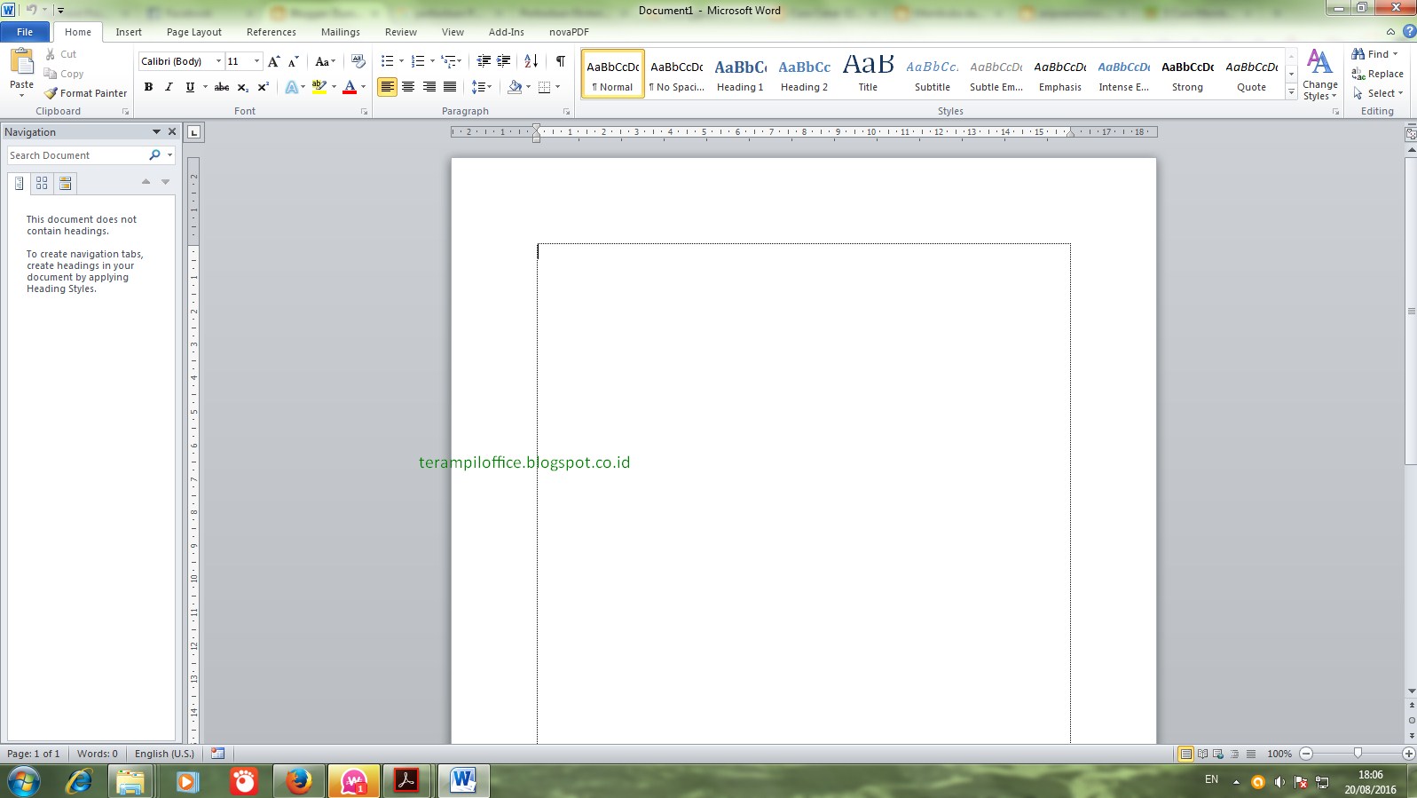
Task: Align text right
Action: pyautogui.click(x=429, y=87)
